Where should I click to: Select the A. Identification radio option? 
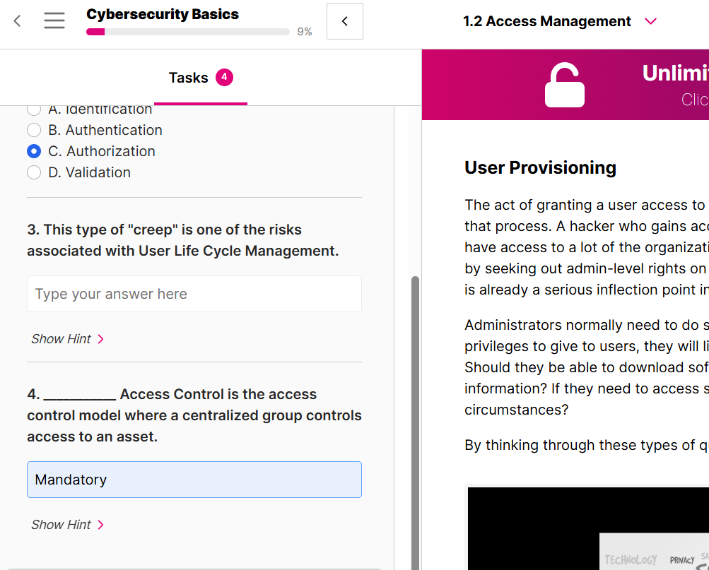point(34,109)
